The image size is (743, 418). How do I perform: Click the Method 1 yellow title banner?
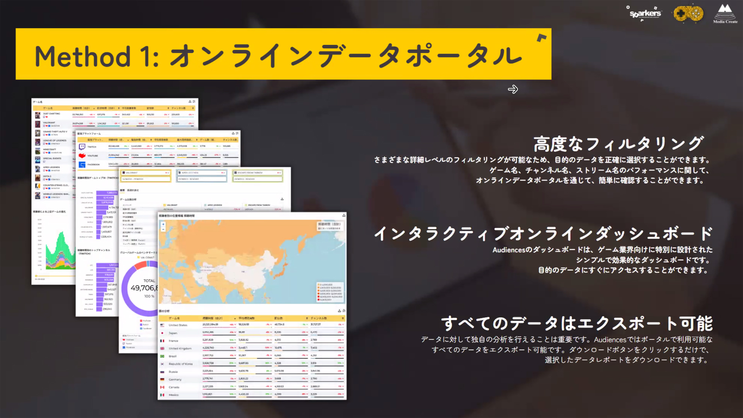tap(283, 54)
